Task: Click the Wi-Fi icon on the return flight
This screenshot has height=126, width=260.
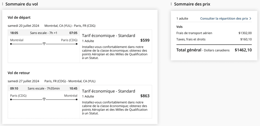Action: (x=44, y=99)
